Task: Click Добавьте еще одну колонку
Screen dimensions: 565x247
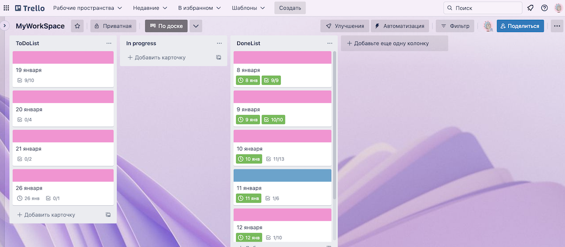Action: click(395, 43)
